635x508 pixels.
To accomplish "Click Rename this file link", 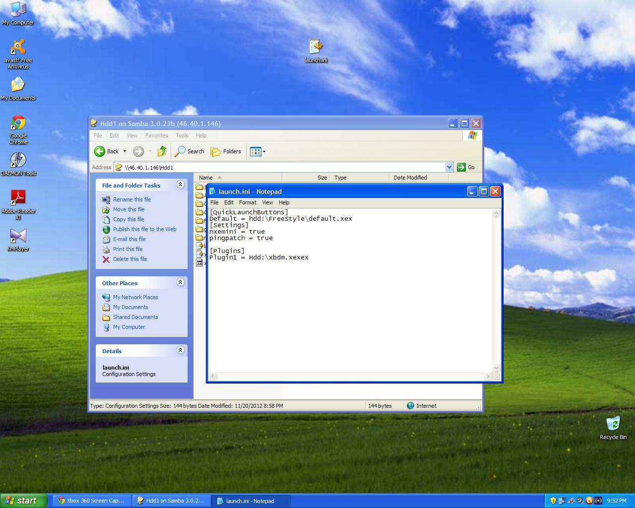I will pos(132,199).
